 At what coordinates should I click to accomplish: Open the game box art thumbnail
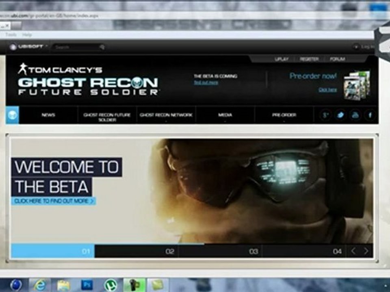pyautogui.click(x=357, y=85)
